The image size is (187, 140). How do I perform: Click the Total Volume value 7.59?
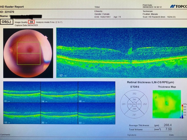[x=169, y=129]
